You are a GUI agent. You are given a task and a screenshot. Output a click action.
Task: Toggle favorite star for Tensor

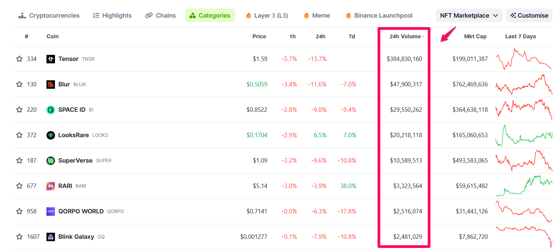click(x=19, y=59)
